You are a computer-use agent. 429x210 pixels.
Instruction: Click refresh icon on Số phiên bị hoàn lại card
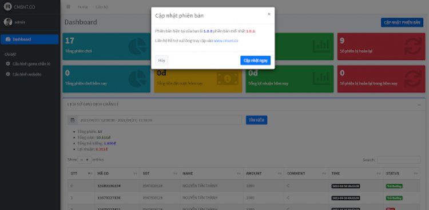413,46
